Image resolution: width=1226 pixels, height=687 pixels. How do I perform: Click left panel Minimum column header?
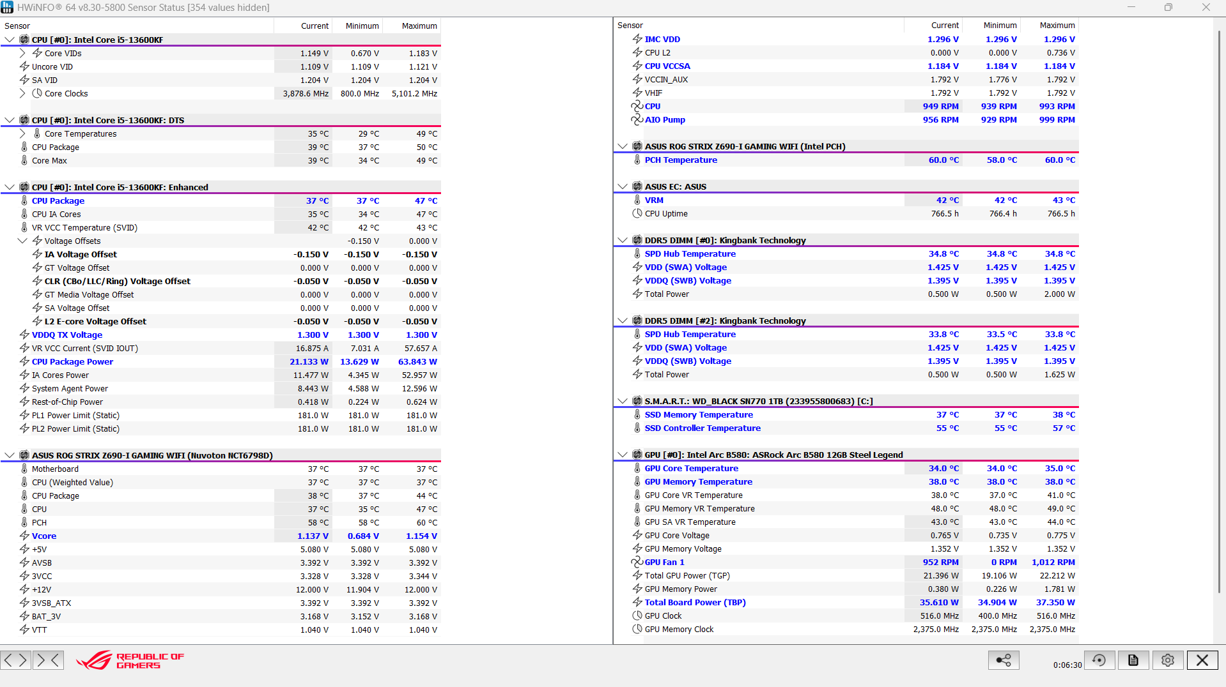[357, 26]
